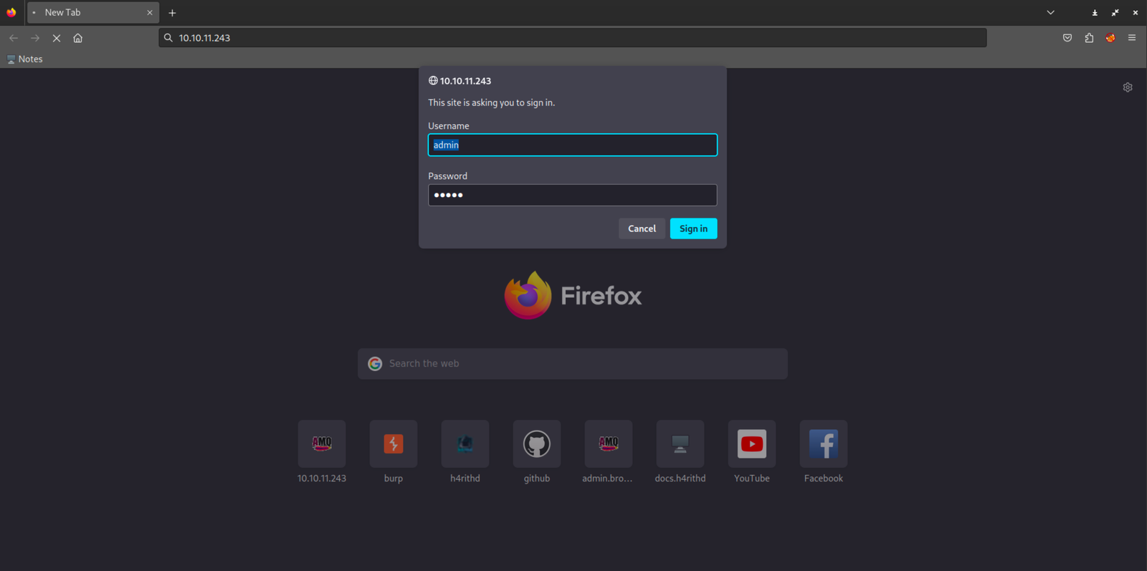The width and height of the screenshot is (1147, 571).
Task: Click the Stop loading button
Action: tap(57, 38)
